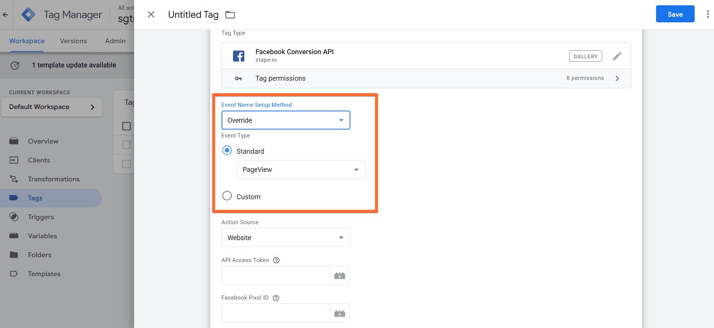Click the folder icon beside Untitled Tag

click(230, 15)
